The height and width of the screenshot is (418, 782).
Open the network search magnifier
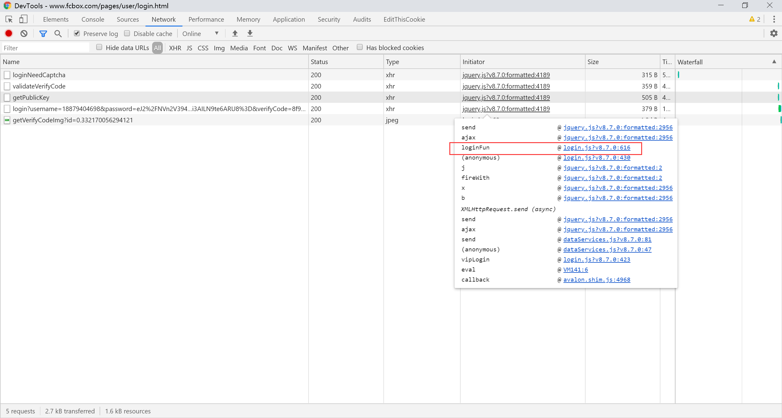pyautogui.click(x=58, y=34)
